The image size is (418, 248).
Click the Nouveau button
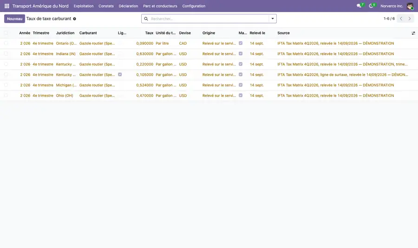click(15, 19)
